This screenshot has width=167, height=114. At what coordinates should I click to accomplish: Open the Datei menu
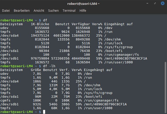[6, 11]
